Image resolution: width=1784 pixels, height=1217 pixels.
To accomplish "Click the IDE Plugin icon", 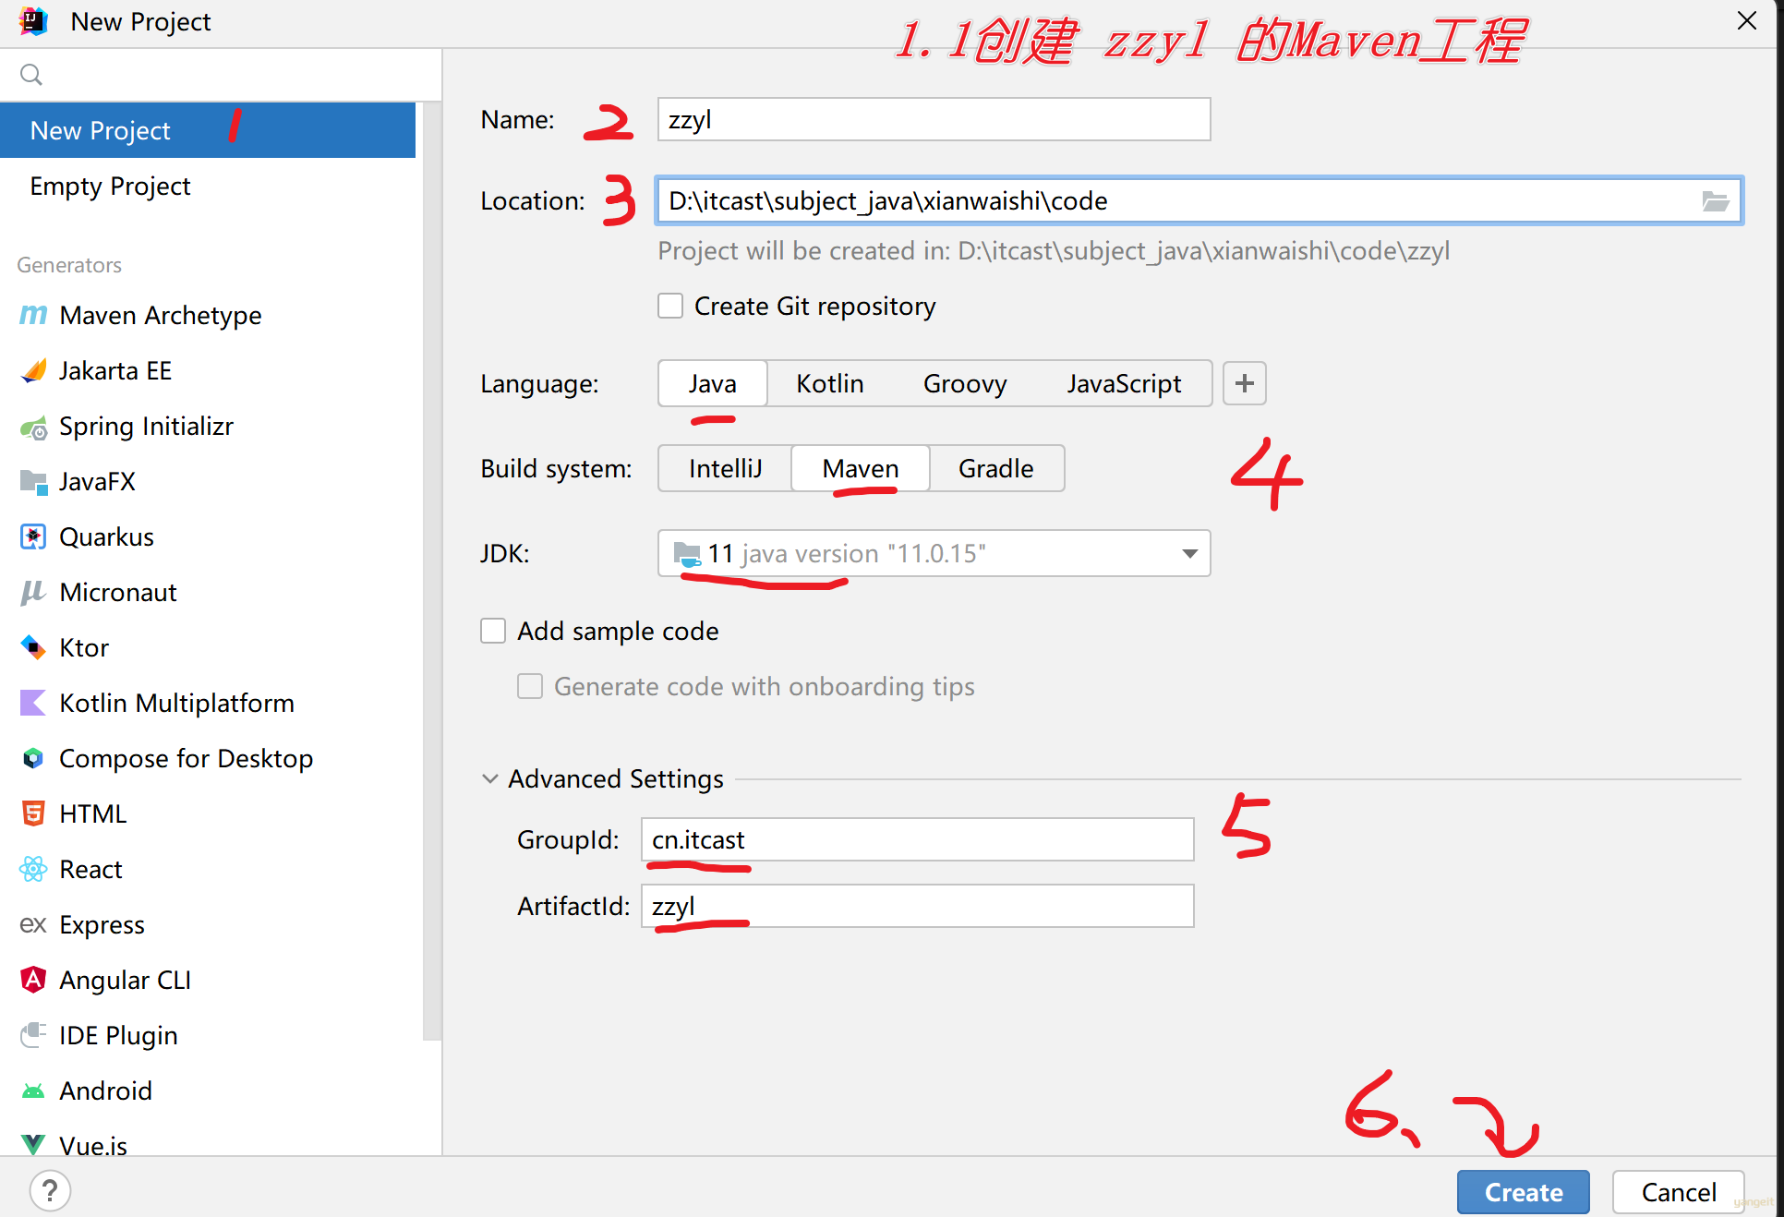I will pyautogui.click(x=33, y=1035).
